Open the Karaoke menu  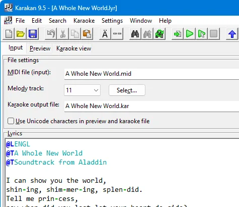point(84,21)
